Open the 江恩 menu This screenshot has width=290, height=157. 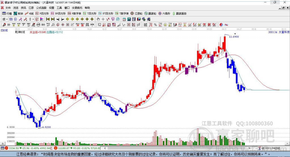point(31,8)
